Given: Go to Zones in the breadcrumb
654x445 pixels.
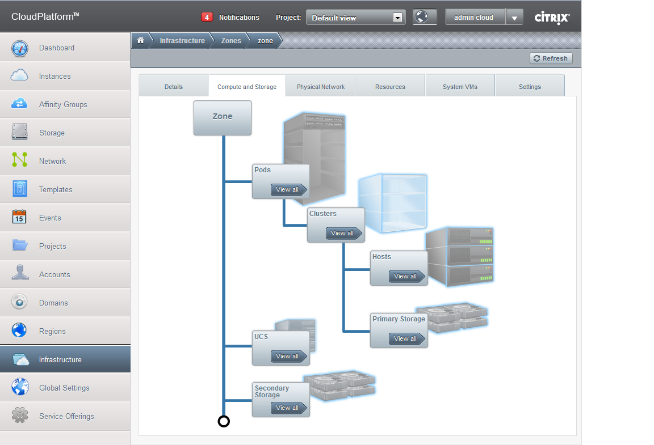Looking at the screenshot, I should click(x=231, y=41).
